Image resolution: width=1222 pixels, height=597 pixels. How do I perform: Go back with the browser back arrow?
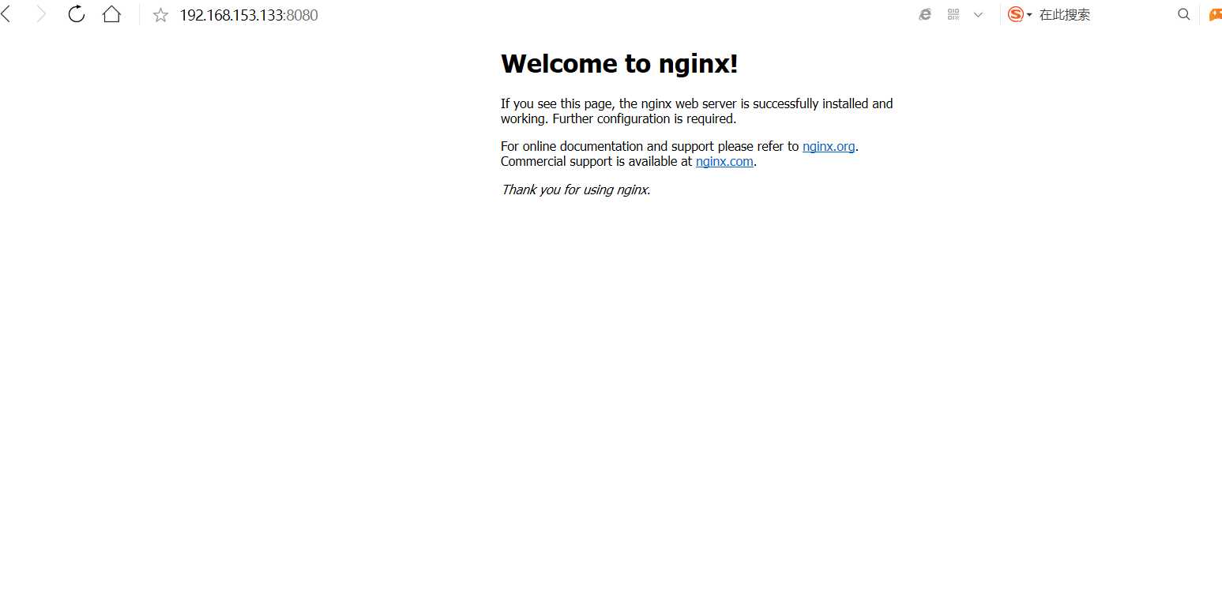coord(6,14)
